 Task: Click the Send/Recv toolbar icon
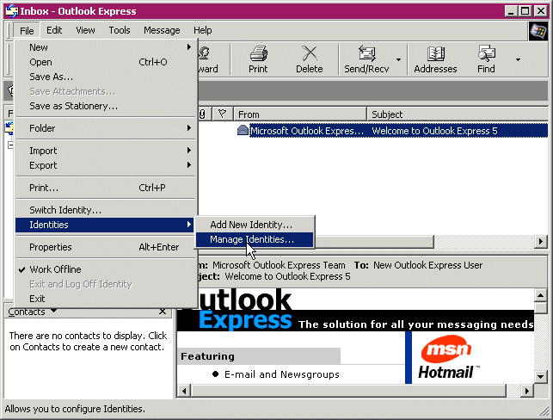point(366,59)
